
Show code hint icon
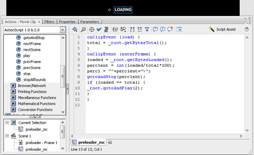tap(115, 29)
